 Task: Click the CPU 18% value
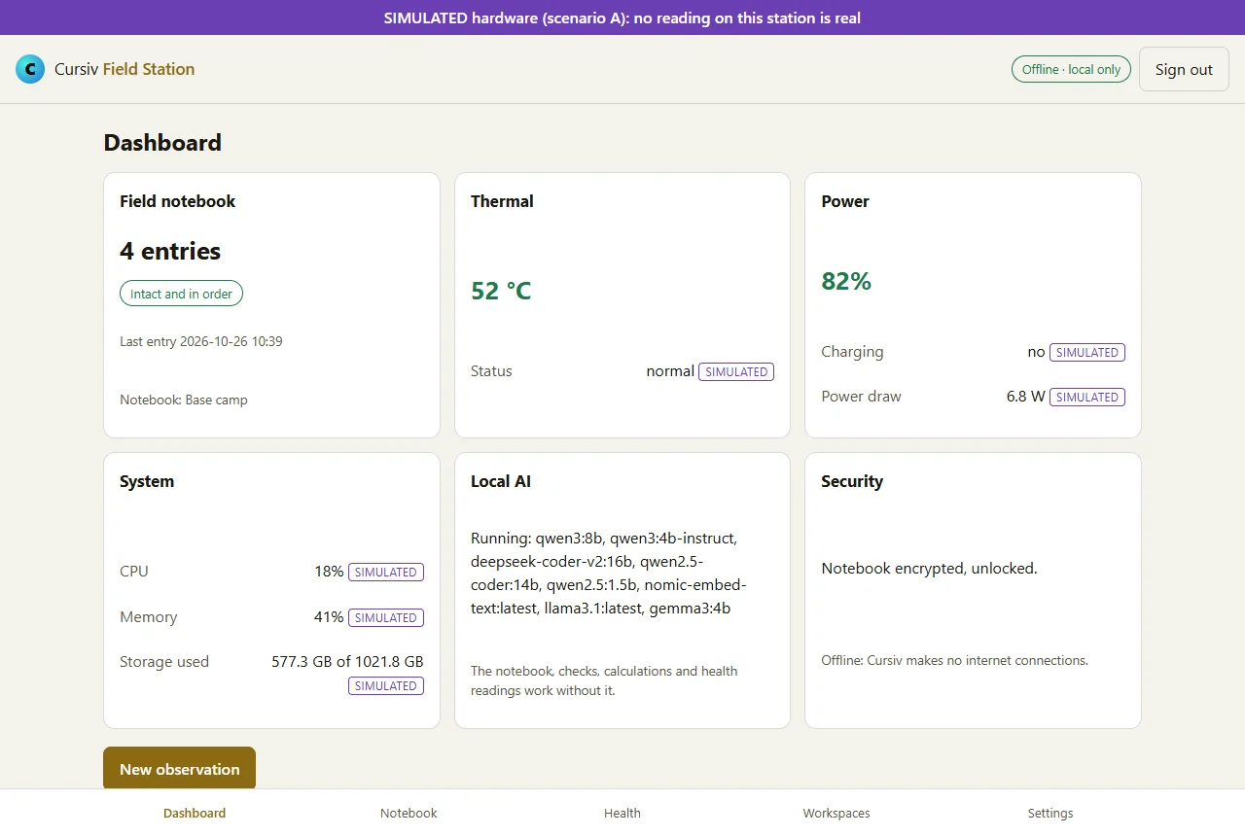click(329, 572)
